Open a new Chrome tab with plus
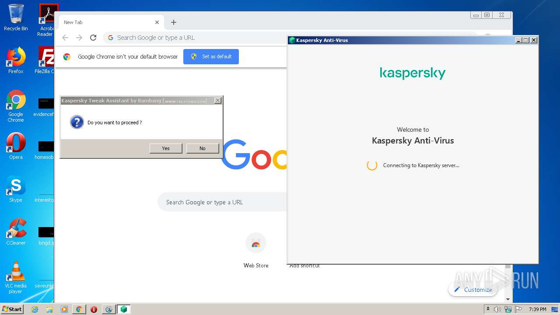 click(x=174, y=22)
